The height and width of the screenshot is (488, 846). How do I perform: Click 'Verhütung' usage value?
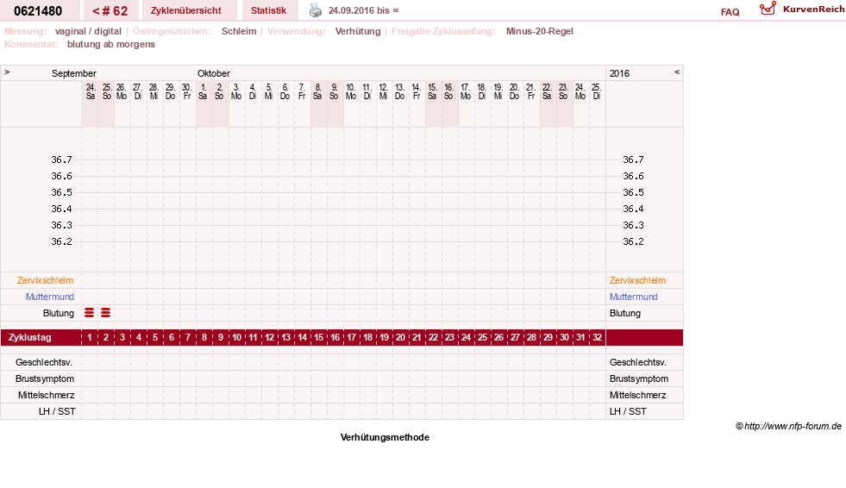point(358,31)
